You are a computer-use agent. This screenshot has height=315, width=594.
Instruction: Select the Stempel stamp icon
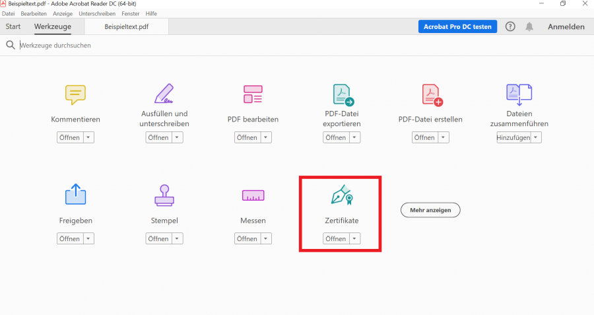click(x=164, y=195)
